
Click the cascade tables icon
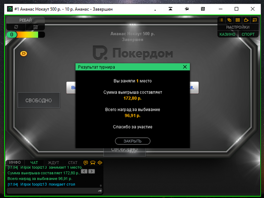click(229, 20)
